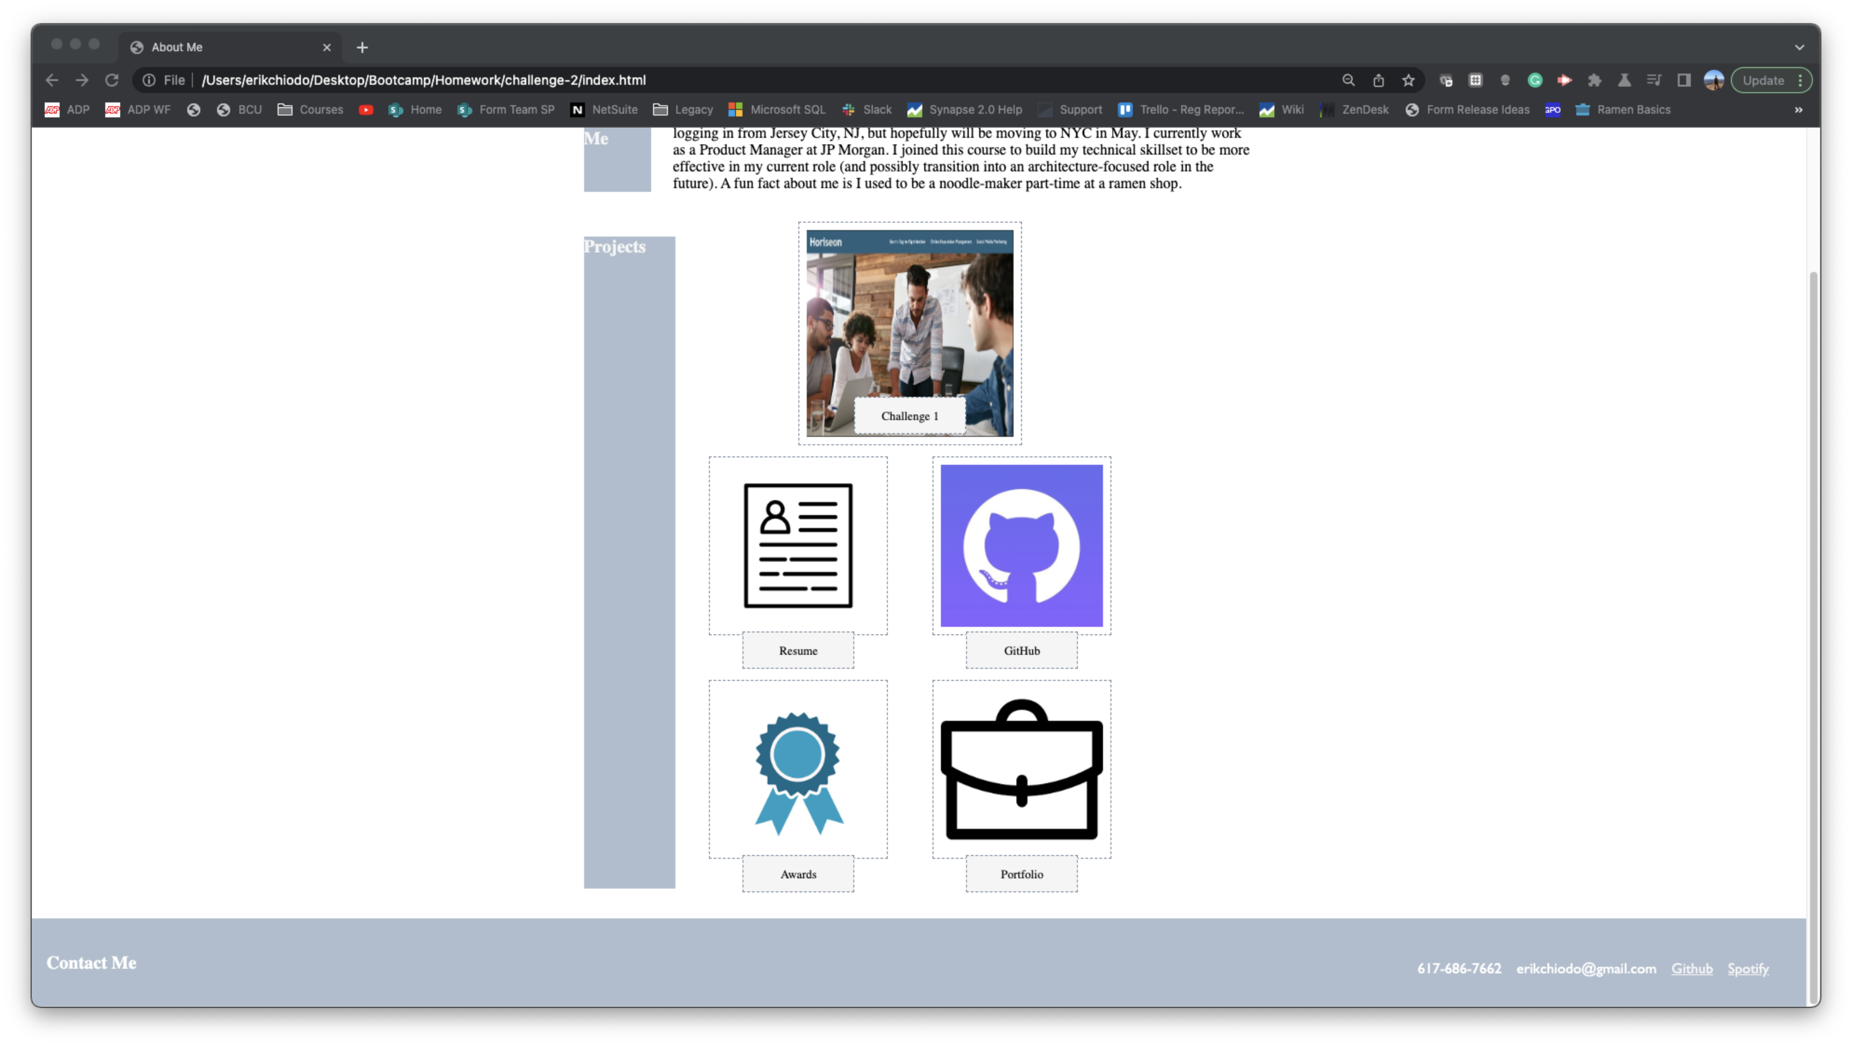
Task: Open the Courses bookmark folder
Action: [311, 110]
